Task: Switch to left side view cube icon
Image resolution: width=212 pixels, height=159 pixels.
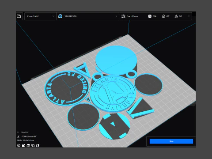Action: tap(33, 146)
